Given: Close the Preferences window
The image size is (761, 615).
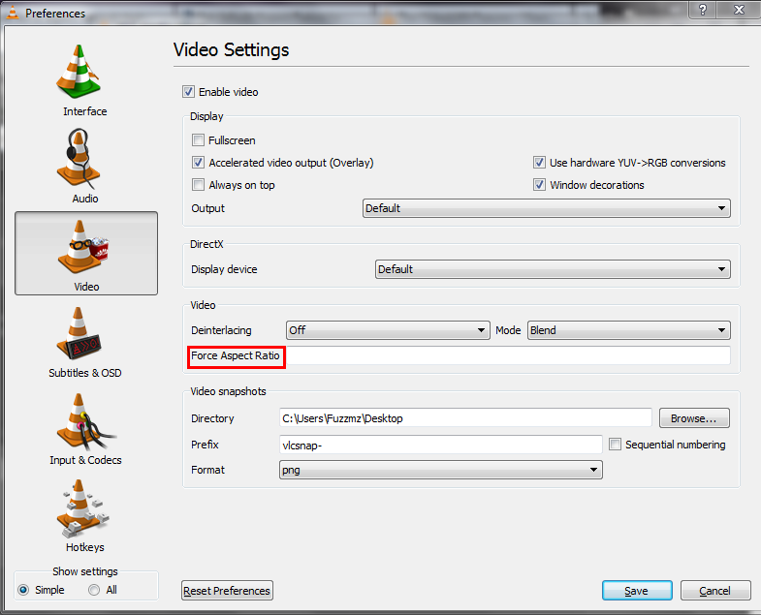Looking at the screenshot, I should click(739, 10).
